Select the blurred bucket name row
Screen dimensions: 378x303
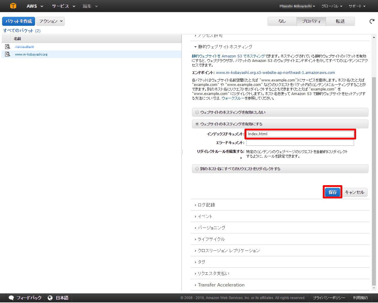[x=91, y=47]
